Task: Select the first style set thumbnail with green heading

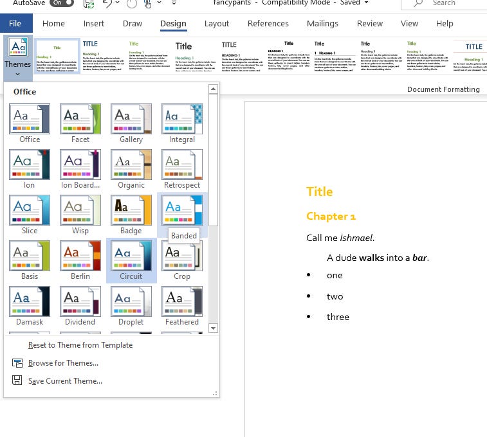Action: (x=57, y=56)
